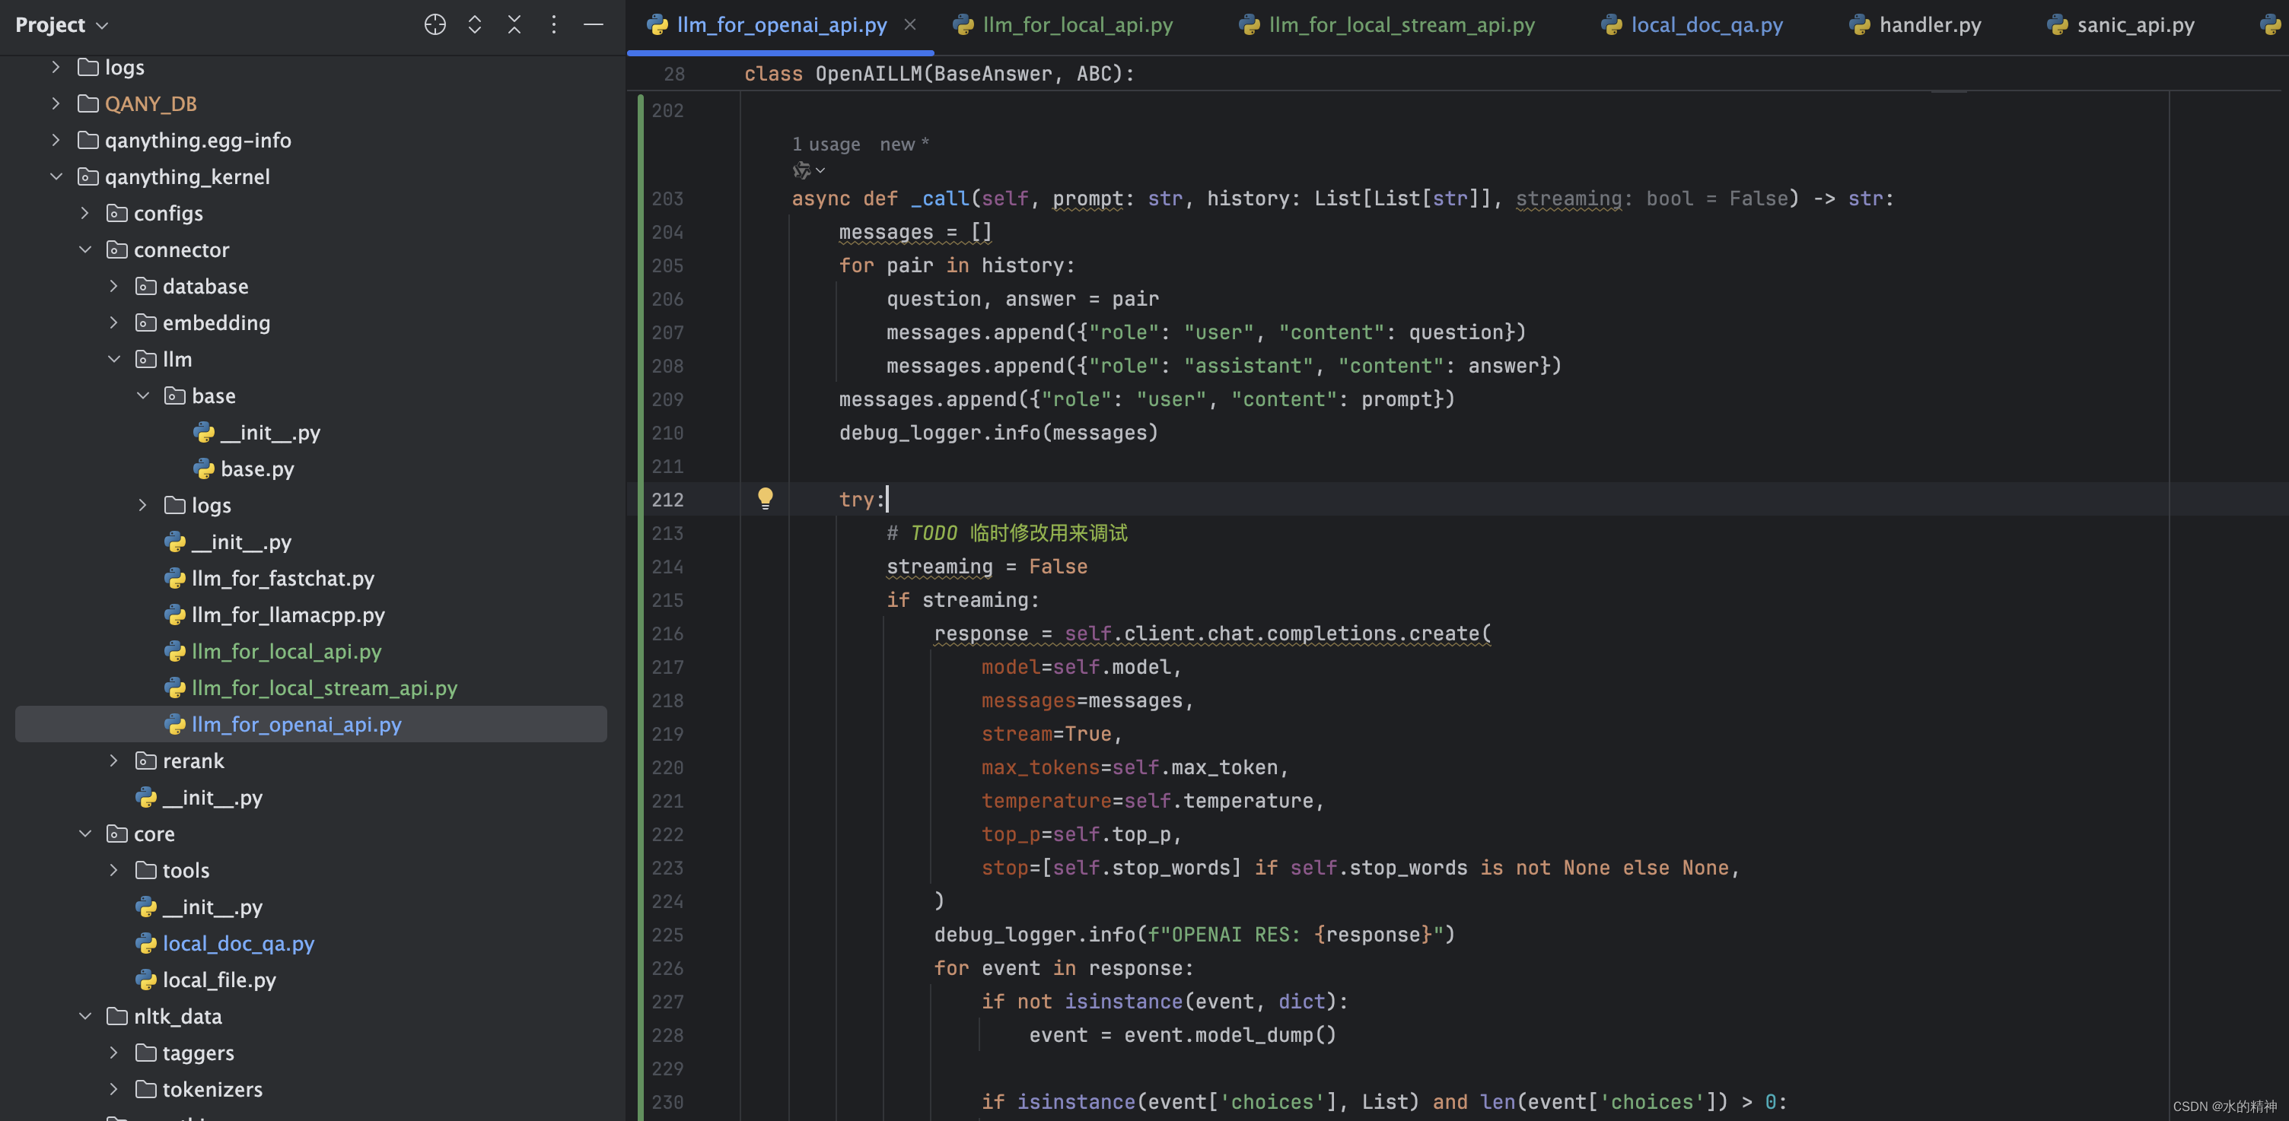Click '_call' method name on line 203

click(x=940, y=198)
